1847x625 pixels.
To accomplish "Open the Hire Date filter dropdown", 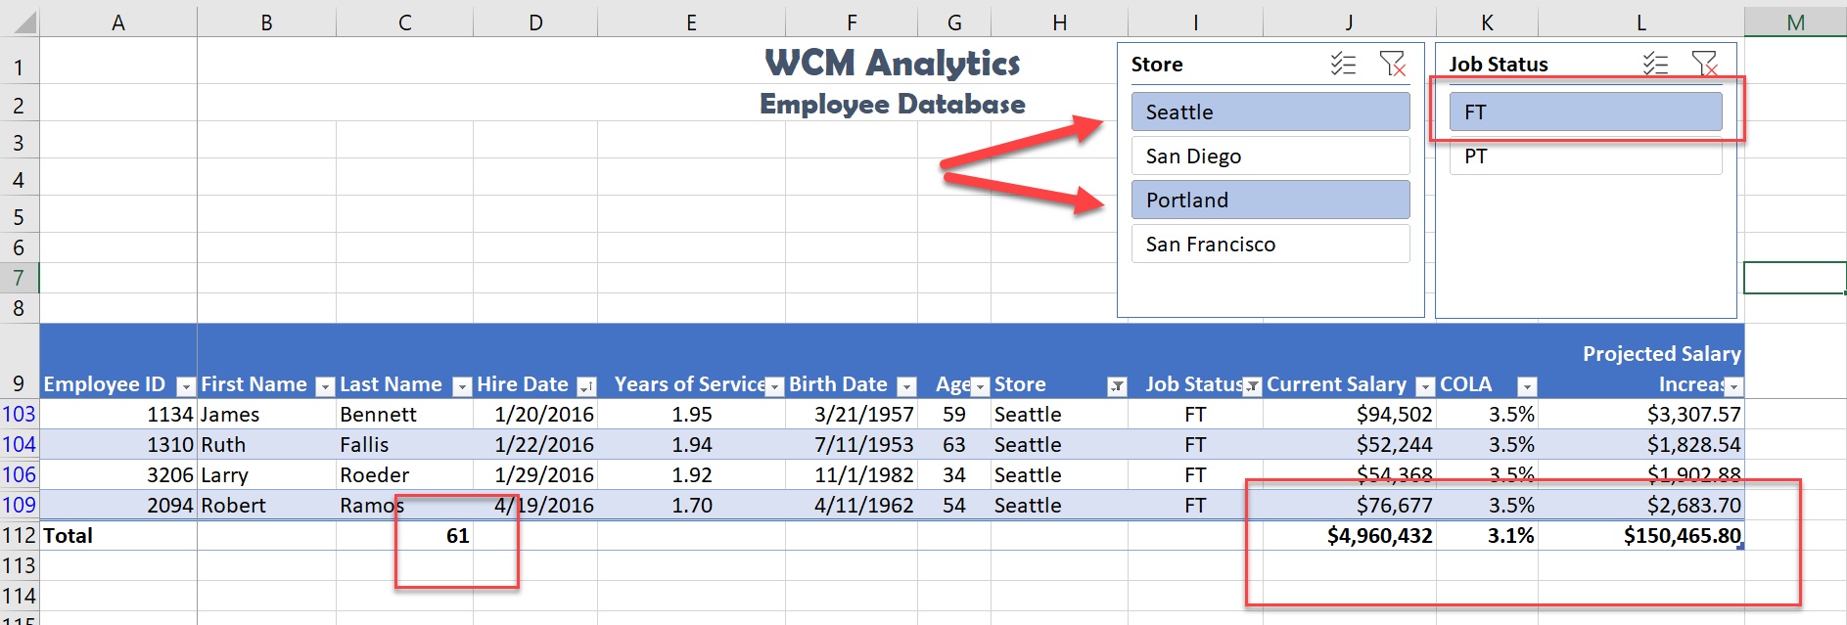I will point(586,386).
